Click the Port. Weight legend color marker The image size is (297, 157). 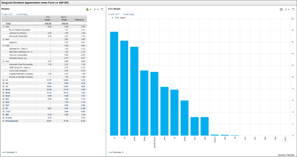click(x=112, y=18)
